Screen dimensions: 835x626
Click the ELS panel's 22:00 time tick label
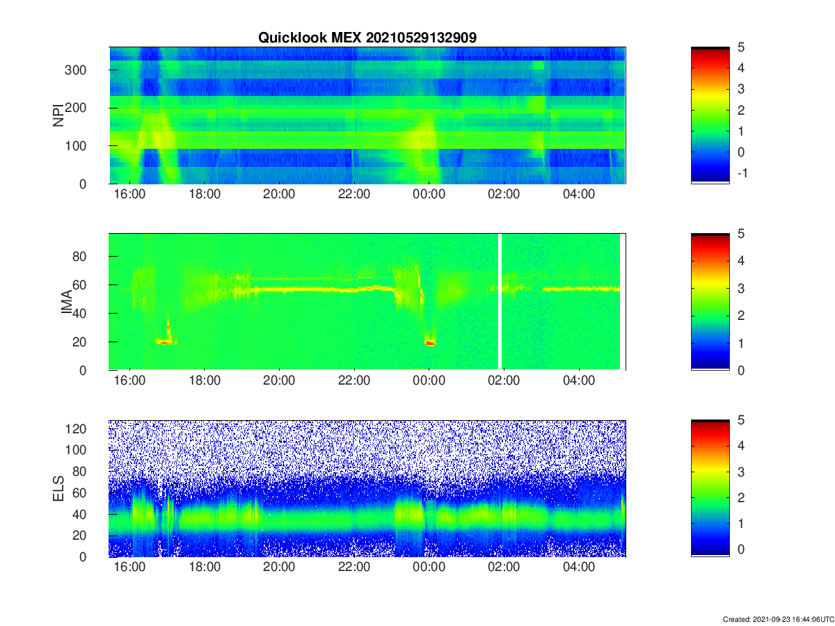354,568
